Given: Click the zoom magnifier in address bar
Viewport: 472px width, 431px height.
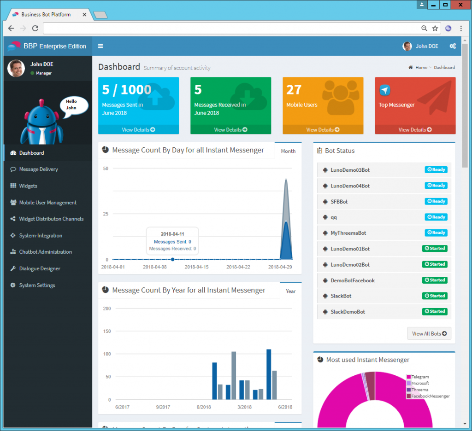Looking at the screenshot, I should coord(424,28).
